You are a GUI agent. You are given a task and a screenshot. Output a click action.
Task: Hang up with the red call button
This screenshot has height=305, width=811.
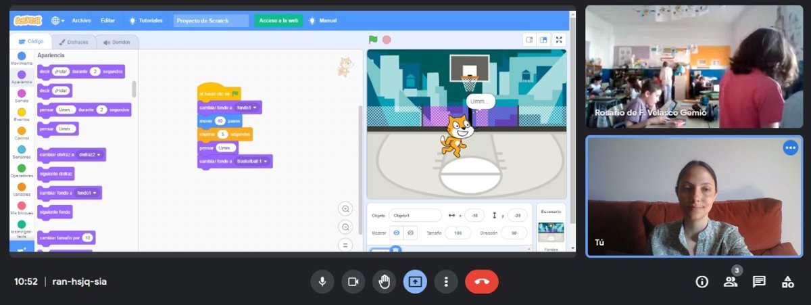[481, 282]
